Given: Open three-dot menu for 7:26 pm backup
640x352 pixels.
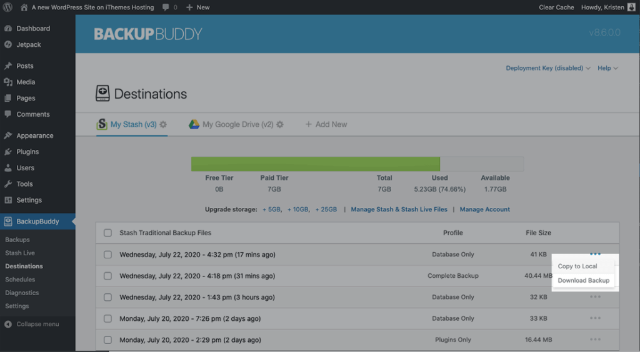Looking at the screenshot, I should pos(595,318).
